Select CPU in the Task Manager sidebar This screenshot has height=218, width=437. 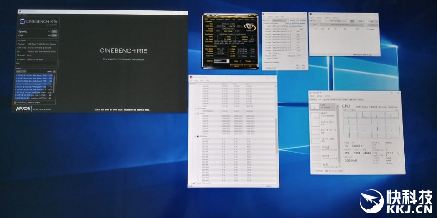point(323,106)
